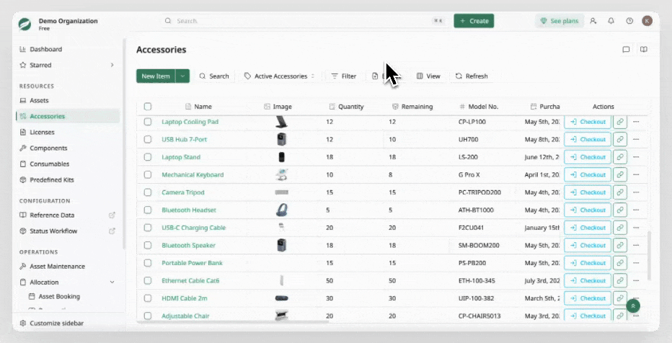This screenshot has height=343, width=672.
Task: Open the K profile avatar
Action: pos(647,21)
